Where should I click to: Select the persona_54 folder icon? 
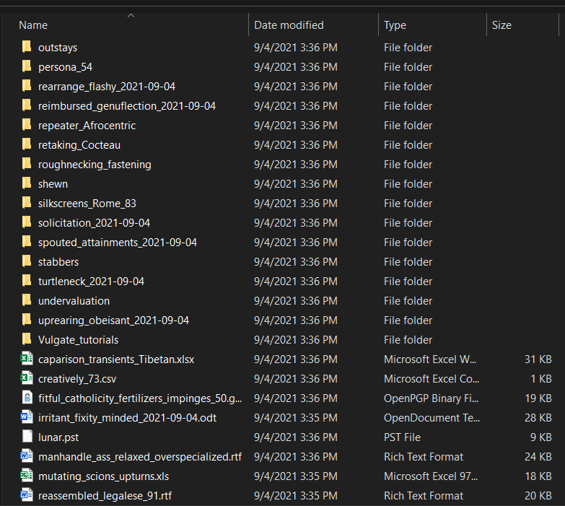tap(27, 66)
